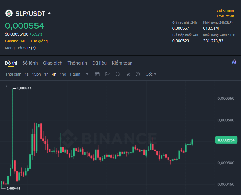
Task: Click the 0,000600 axis label
Action: click(226, 120)
